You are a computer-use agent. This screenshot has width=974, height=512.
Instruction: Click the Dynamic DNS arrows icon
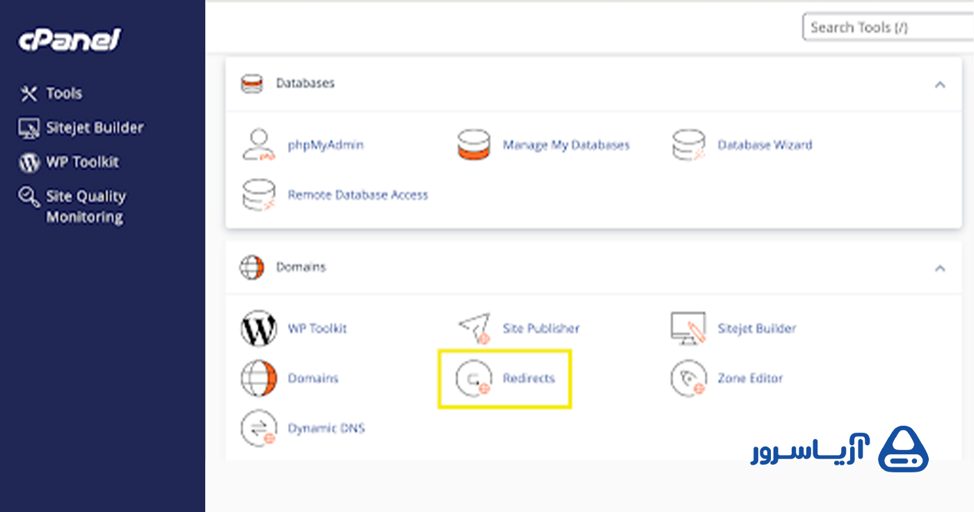pyautogui.click(x=259, y=429)
